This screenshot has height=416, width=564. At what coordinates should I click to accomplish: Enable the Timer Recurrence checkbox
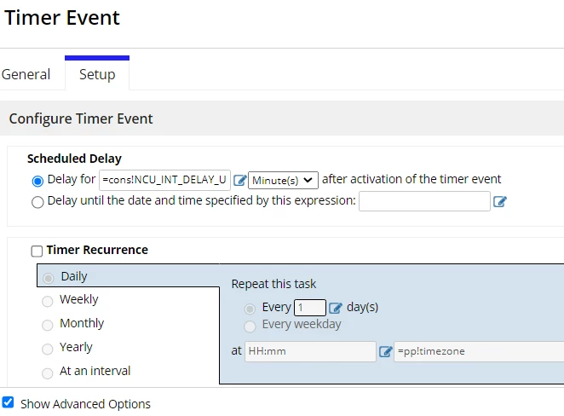(37, 251)
